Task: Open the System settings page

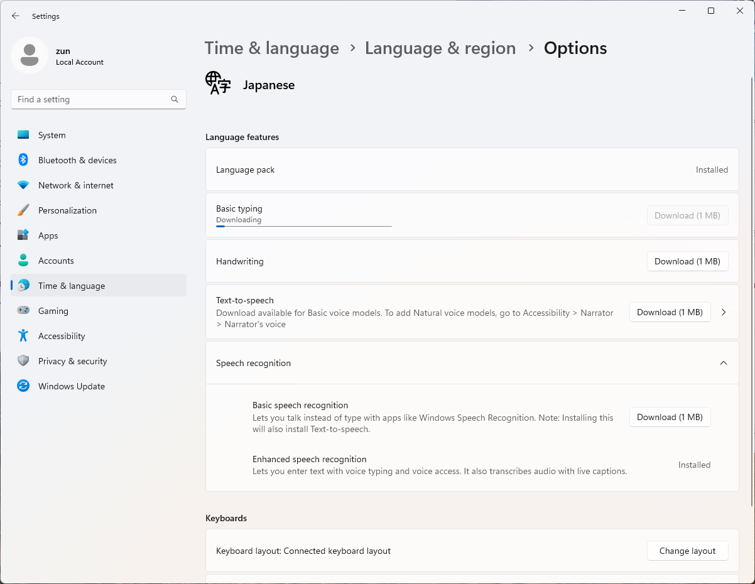Action: point(99,135)
